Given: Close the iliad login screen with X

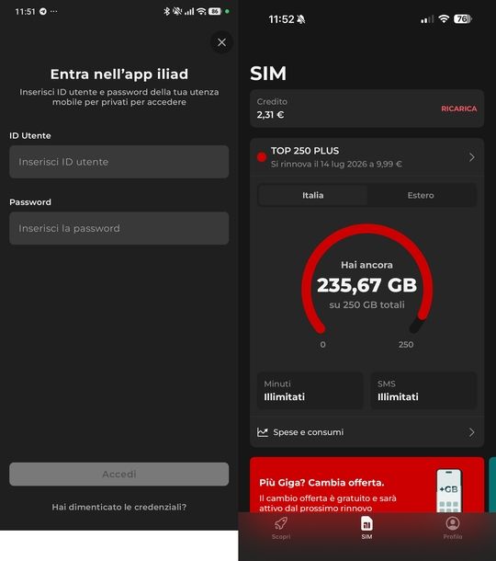Looking at the screenshot, I should pos(221,42).
